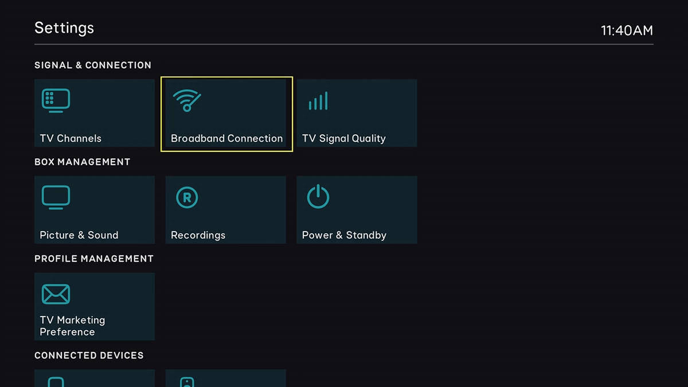Open Power & Standby settings
Screen dimensions: 688x387
pyautogui.click(x=356, y=209)
